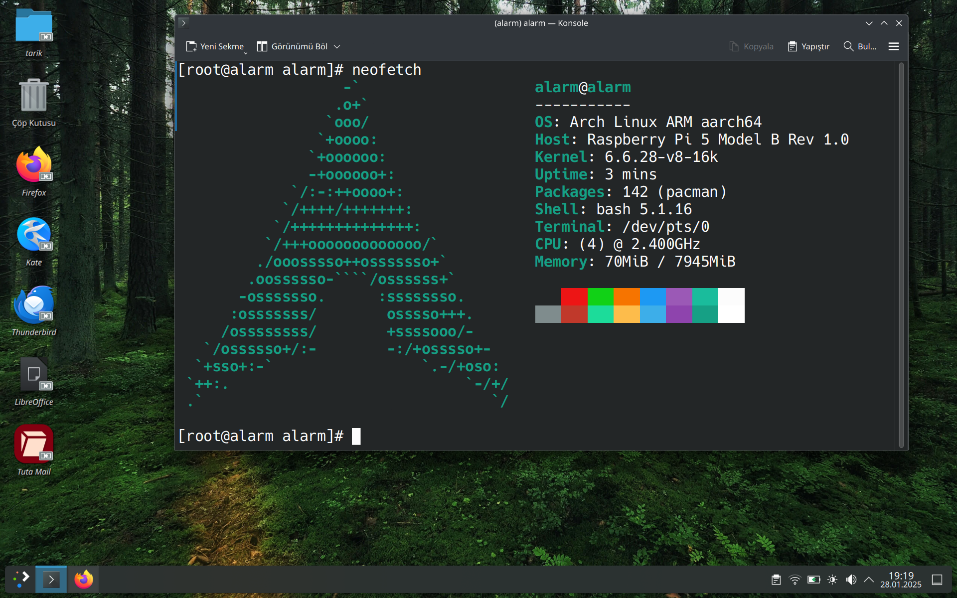
Task: Click the 'Memory: 70MiB / 7945MiB' line
Action: pyautogui.click(x=635, y=262)
